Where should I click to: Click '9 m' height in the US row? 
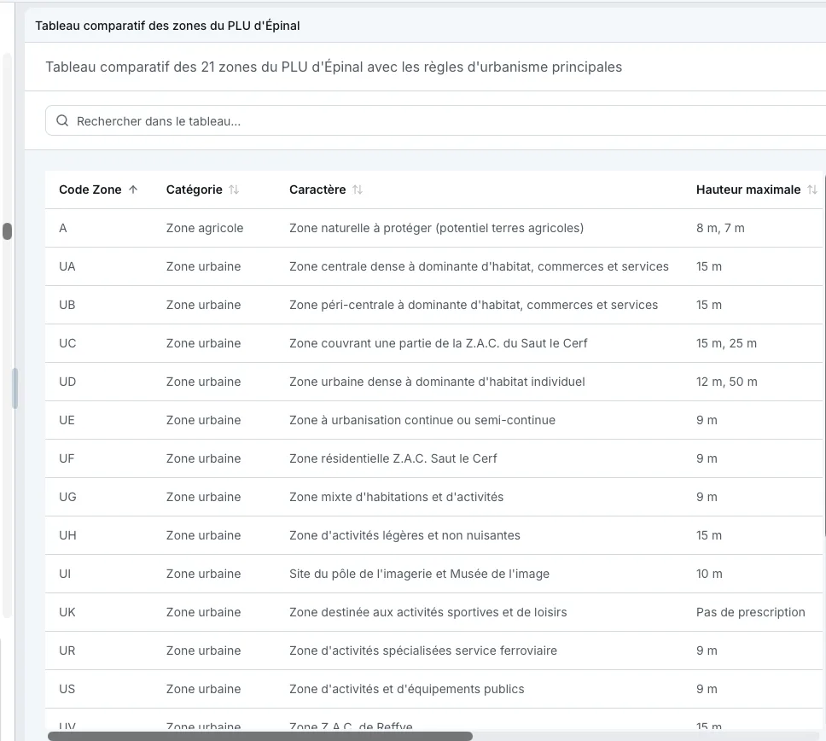(707, 690)
